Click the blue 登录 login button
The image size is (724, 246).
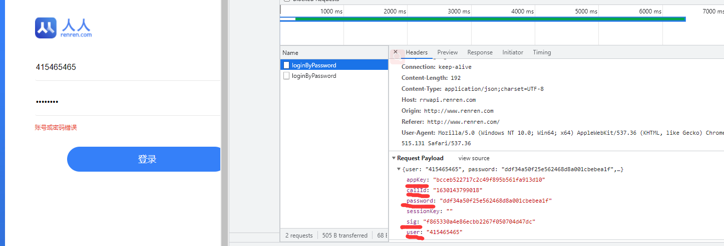[144, 159]
